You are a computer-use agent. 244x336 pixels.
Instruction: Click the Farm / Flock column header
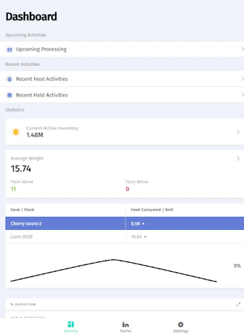tap(22, 210)
